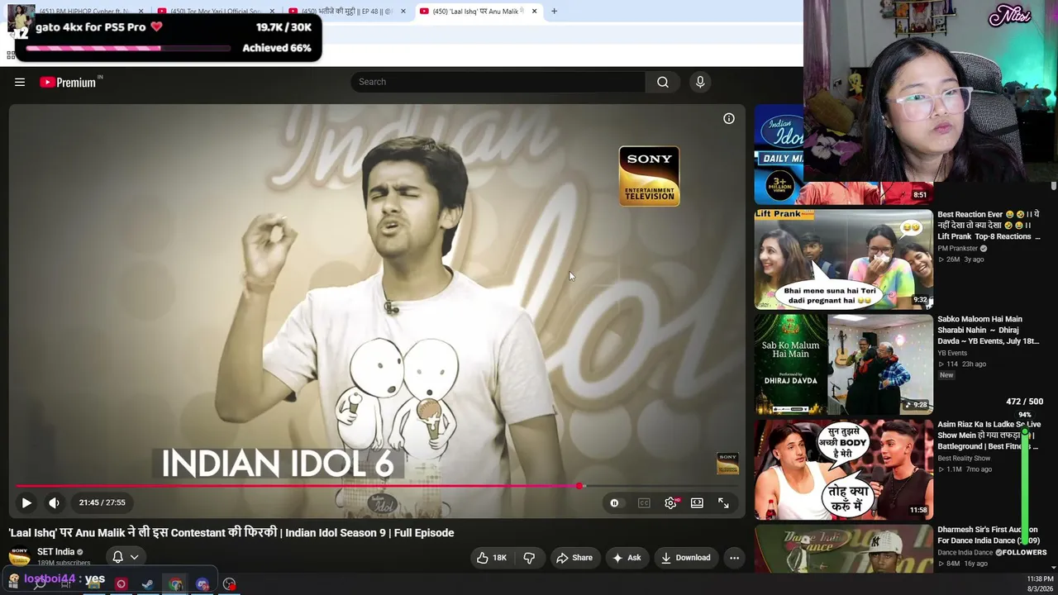Screen dimensions: 1058x595
Task: Switch to the Tor Mor Yari tab
Action: coord(217,12)
